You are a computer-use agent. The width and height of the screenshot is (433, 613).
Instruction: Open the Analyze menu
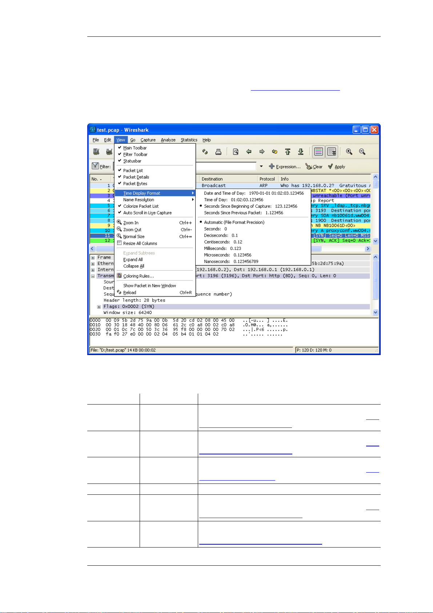pyautogui.click(x=168, y=140)
